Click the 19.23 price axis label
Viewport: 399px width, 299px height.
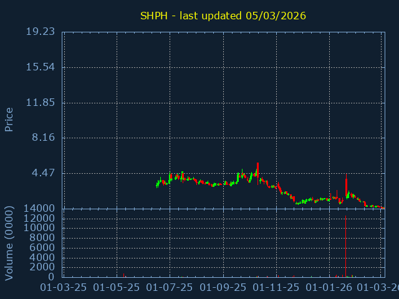[x=40, y=32]
